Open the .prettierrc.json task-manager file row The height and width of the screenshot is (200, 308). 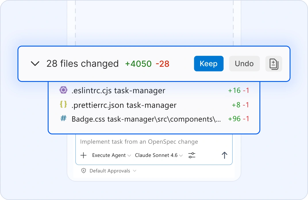[x=154, y=105]
